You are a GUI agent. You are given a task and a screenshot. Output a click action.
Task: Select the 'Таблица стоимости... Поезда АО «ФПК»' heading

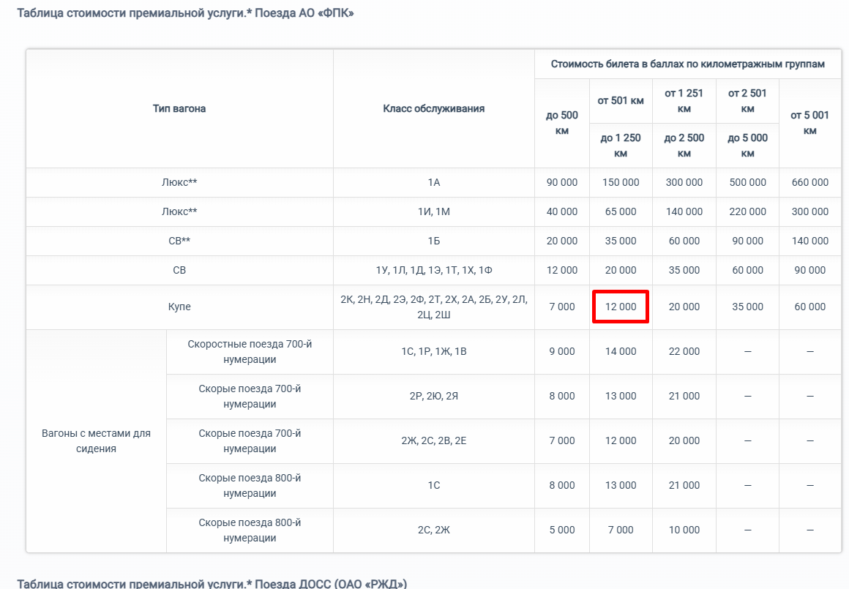pyautogui.click(x=185, y=13)
